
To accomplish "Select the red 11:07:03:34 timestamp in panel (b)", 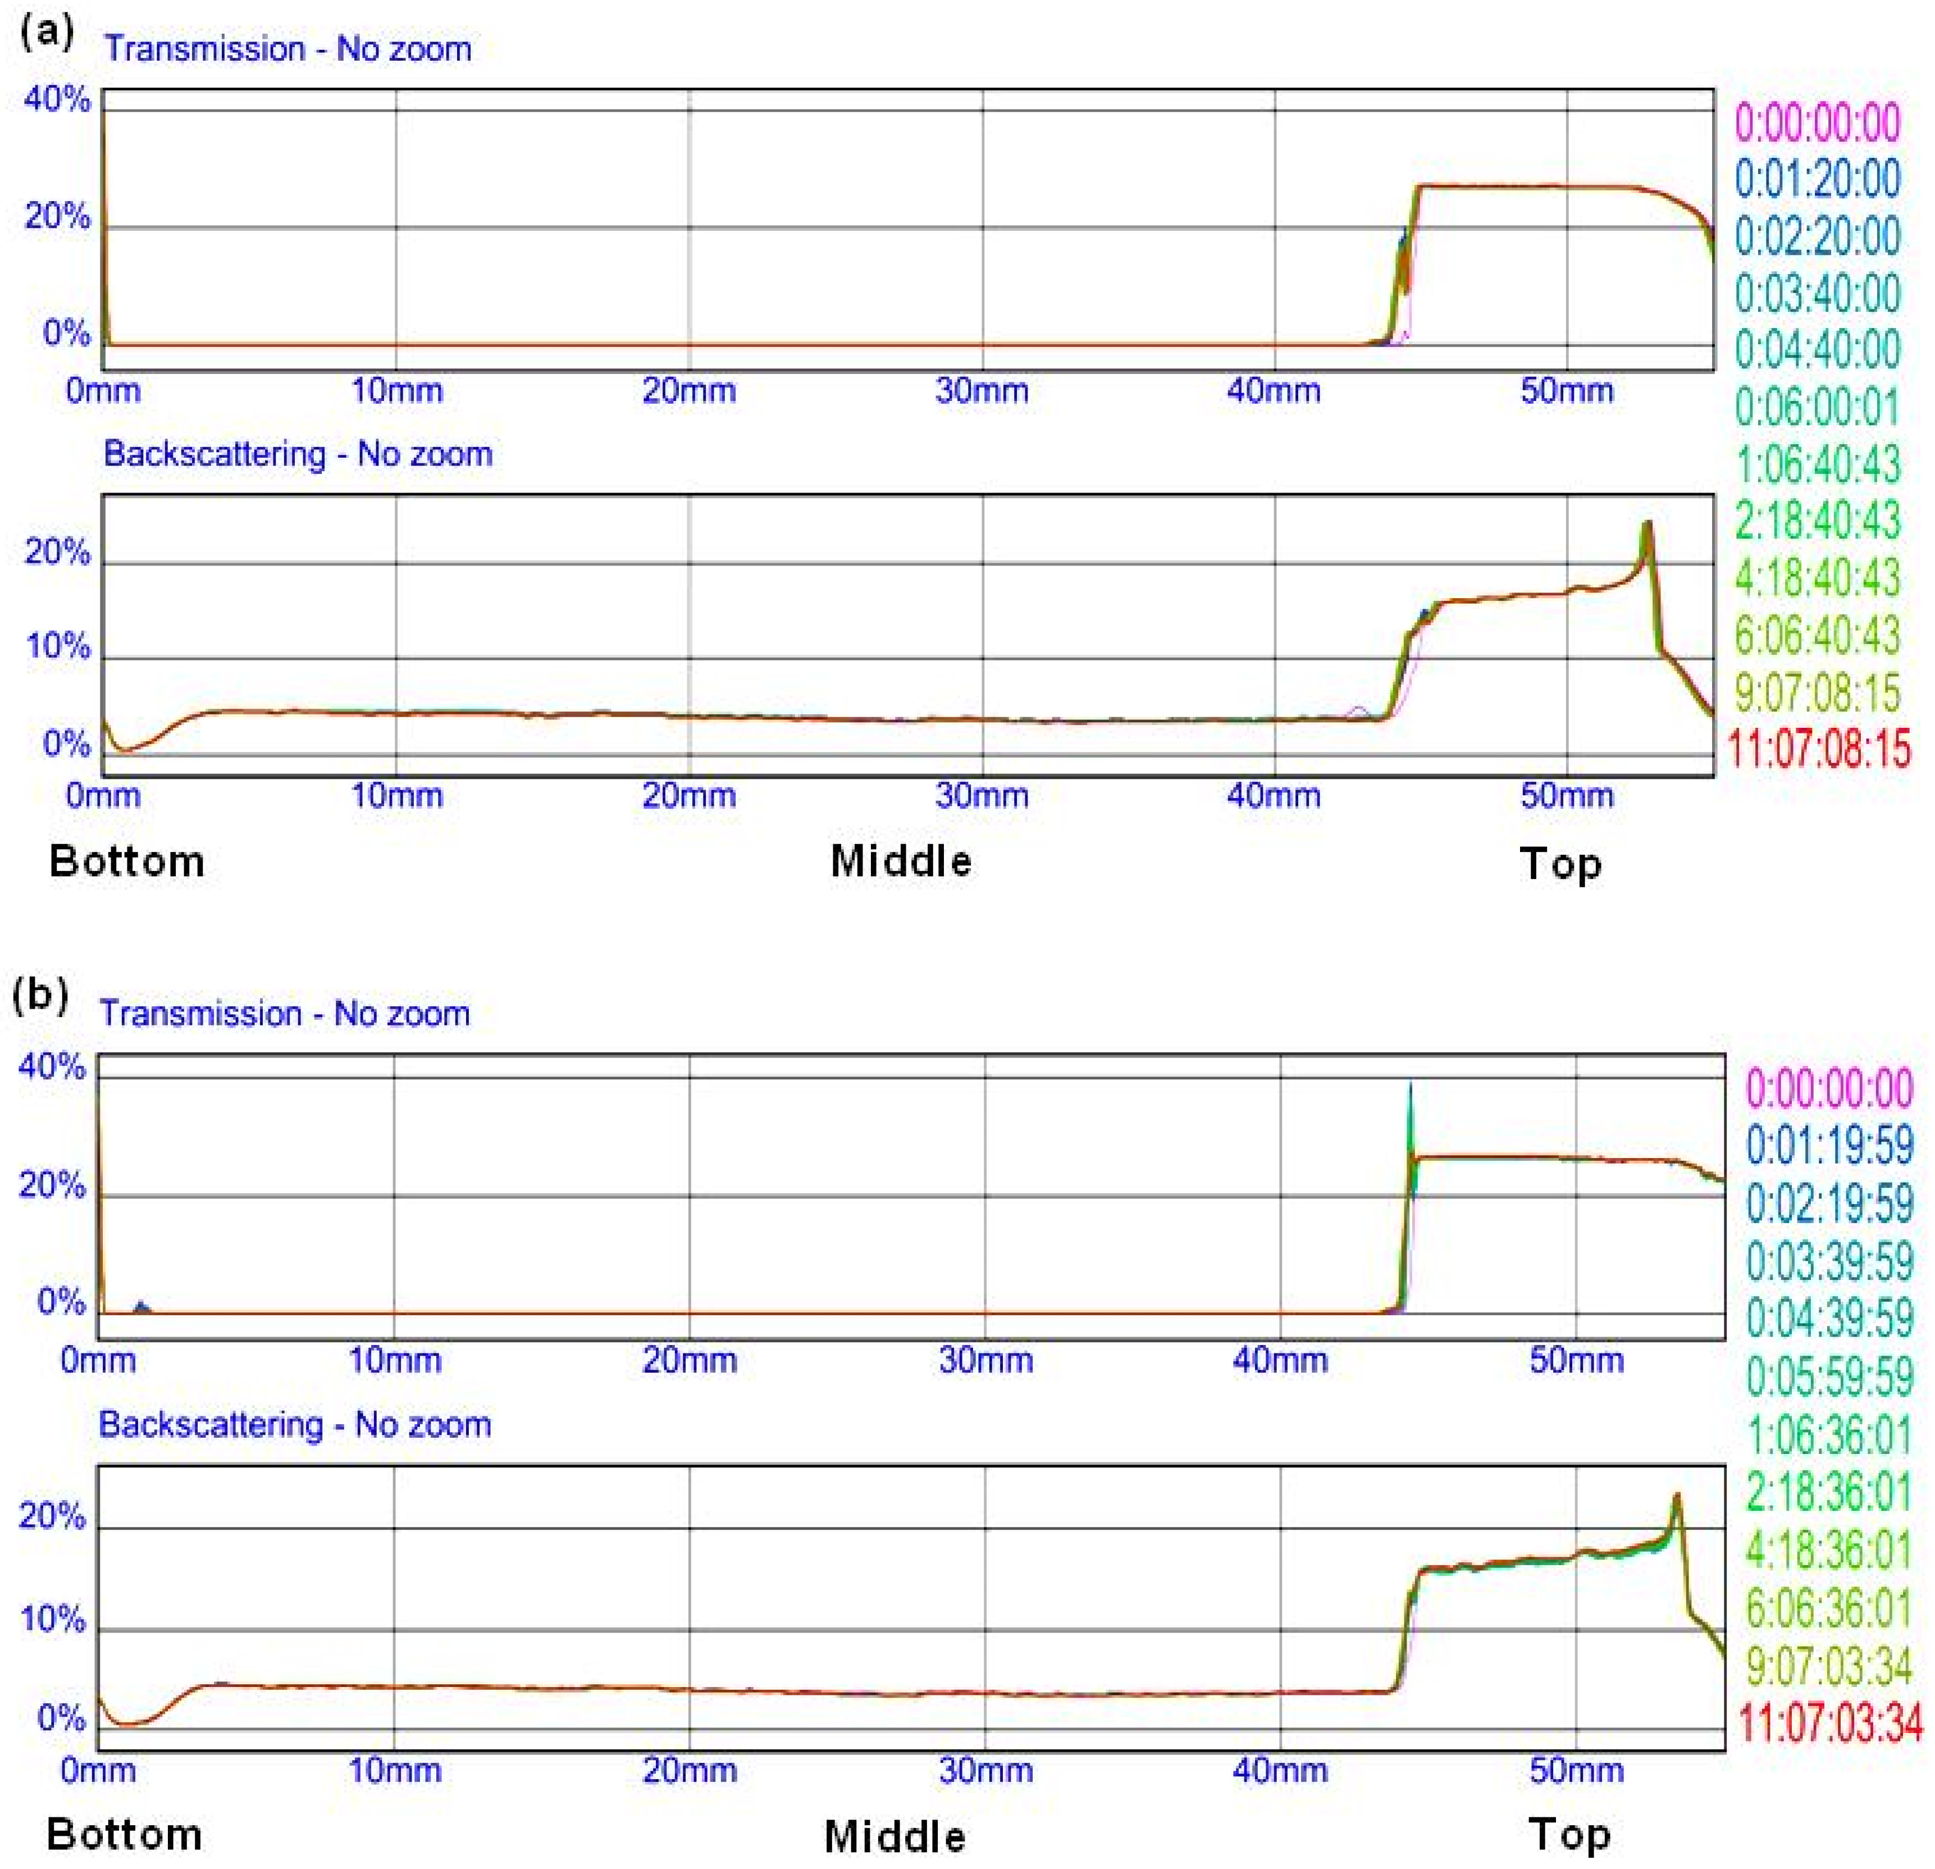I will 1829,1723.
